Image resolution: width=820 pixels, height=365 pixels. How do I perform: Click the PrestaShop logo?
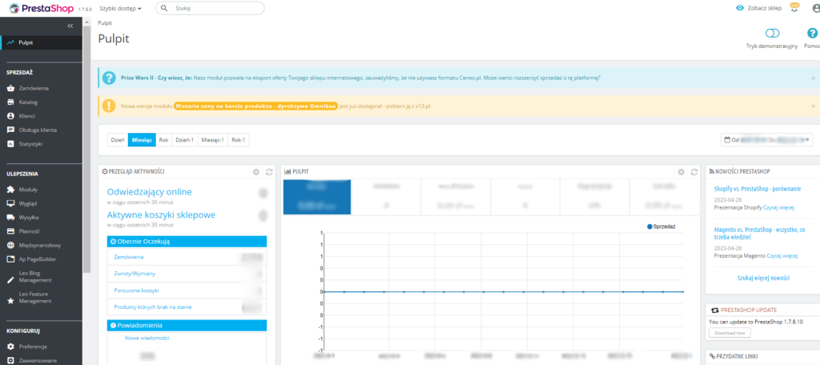tap(42, 8)
